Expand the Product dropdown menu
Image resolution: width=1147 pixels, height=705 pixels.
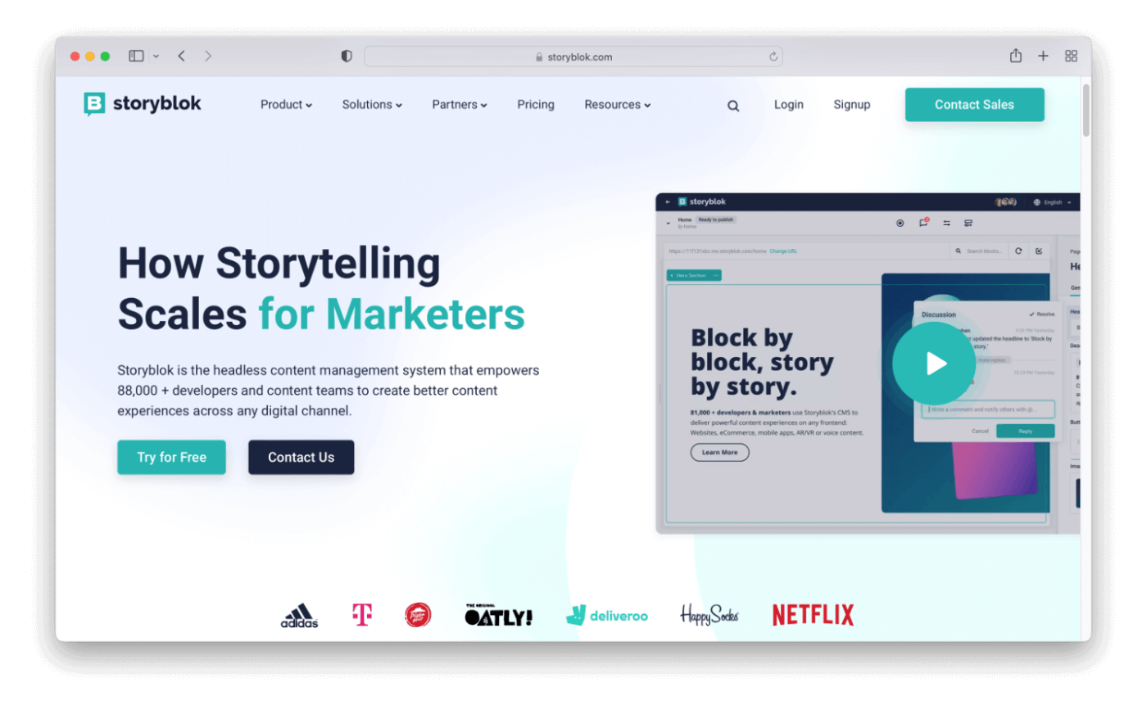287,105
